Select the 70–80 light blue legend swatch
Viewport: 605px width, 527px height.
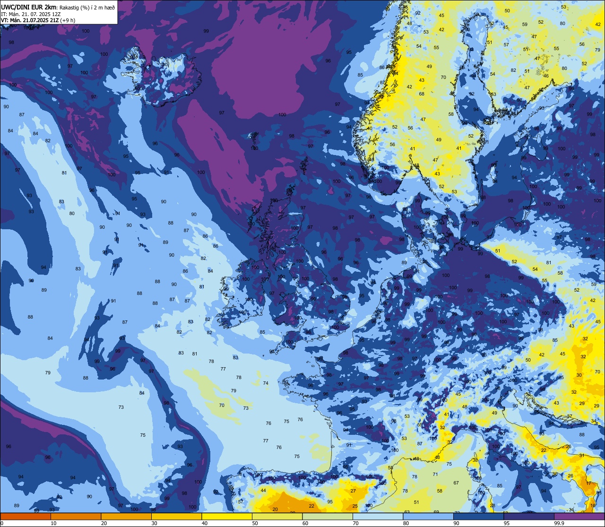pos(378,516)
